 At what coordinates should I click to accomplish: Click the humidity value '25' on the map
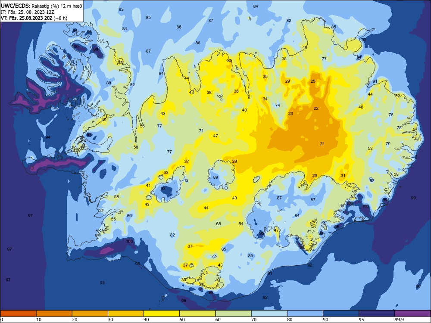(313, 81)
